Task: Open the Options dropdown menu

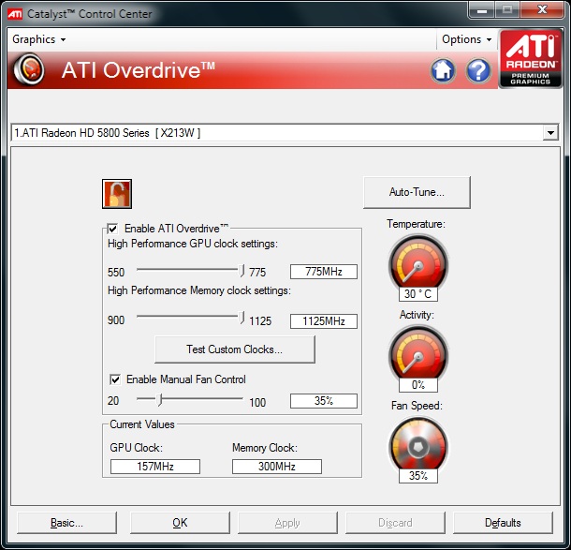Action: tap(466, 39)
